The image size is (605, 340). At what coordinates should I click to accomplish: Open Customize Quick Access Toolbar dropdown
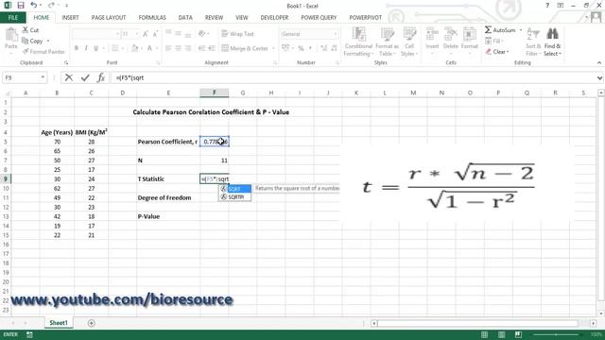(x=66, y=6)
